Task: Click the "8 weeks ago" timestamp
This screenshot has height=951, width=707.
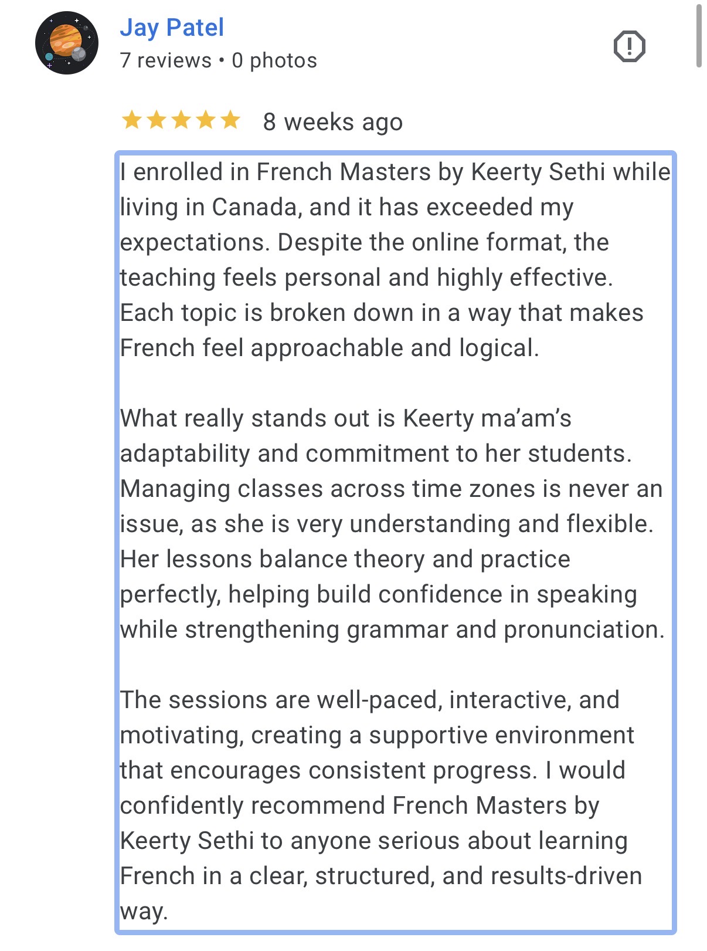Action: click(332, 122)
